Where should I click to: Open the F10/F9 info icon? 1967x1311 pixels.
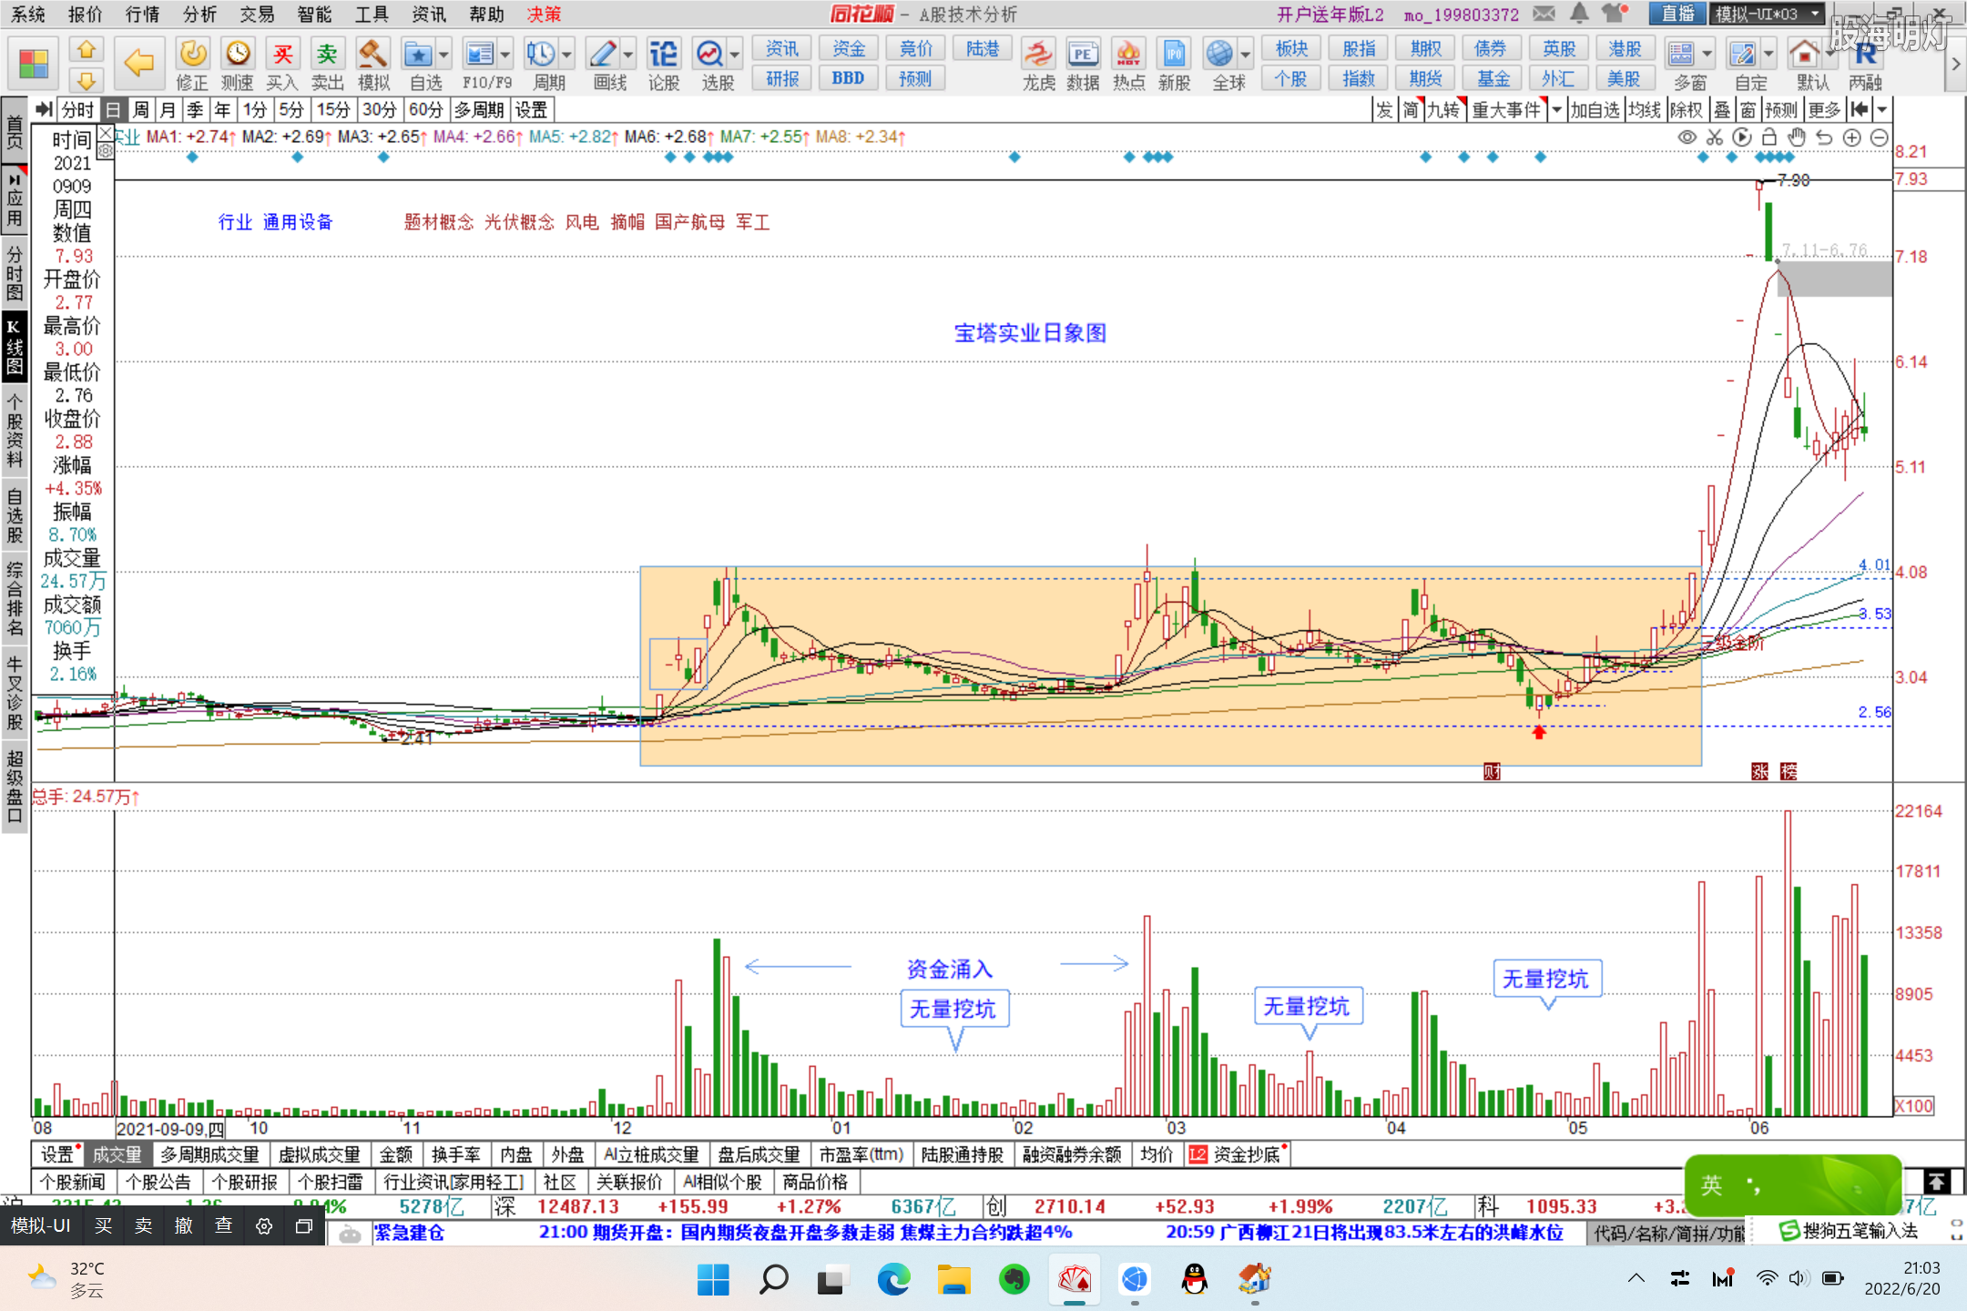click(479, 55)
